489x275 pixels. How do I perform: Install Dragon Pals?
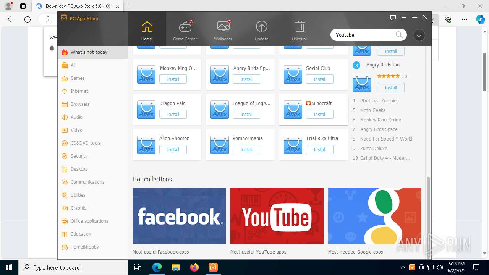(173, 114)
